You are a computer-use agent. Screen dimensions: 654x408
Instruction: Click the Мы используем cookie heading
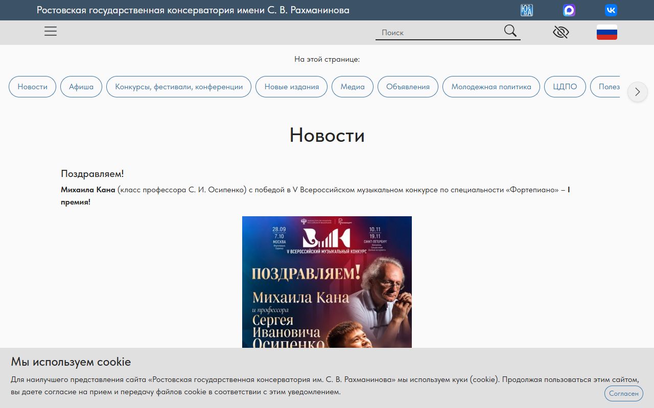pos(71,362)
